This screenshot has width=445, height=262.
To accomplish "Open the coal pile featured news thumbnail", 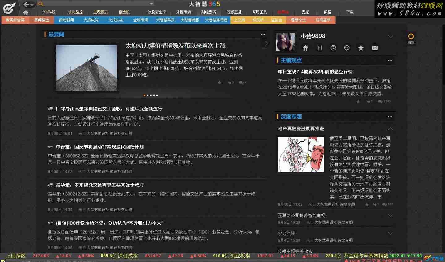I will (x=87, y=68).
